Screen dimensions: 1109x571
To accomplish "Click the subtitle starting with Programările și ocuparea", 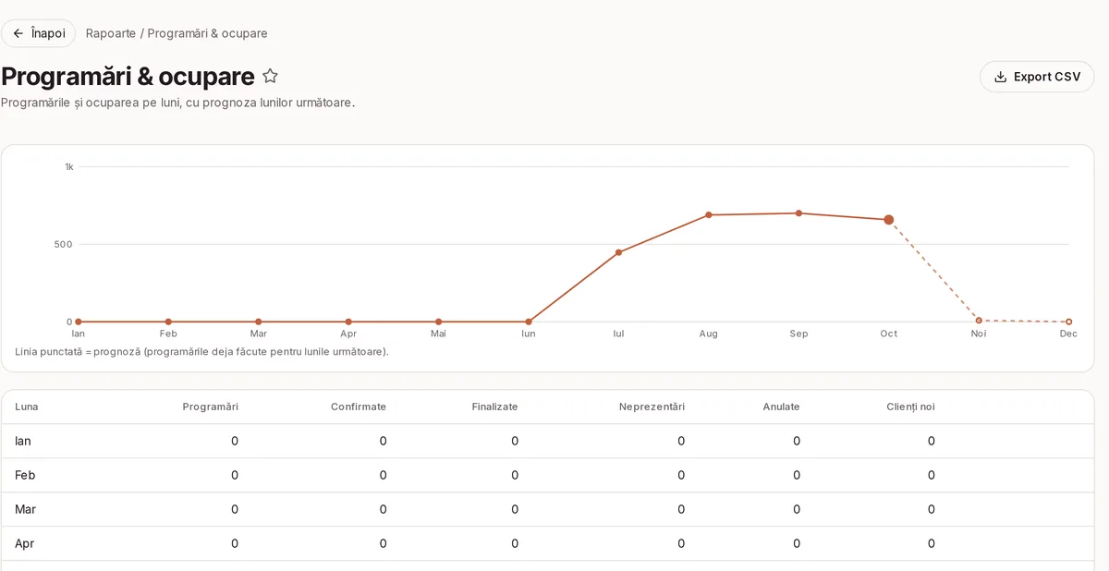I will coord(178,103).
